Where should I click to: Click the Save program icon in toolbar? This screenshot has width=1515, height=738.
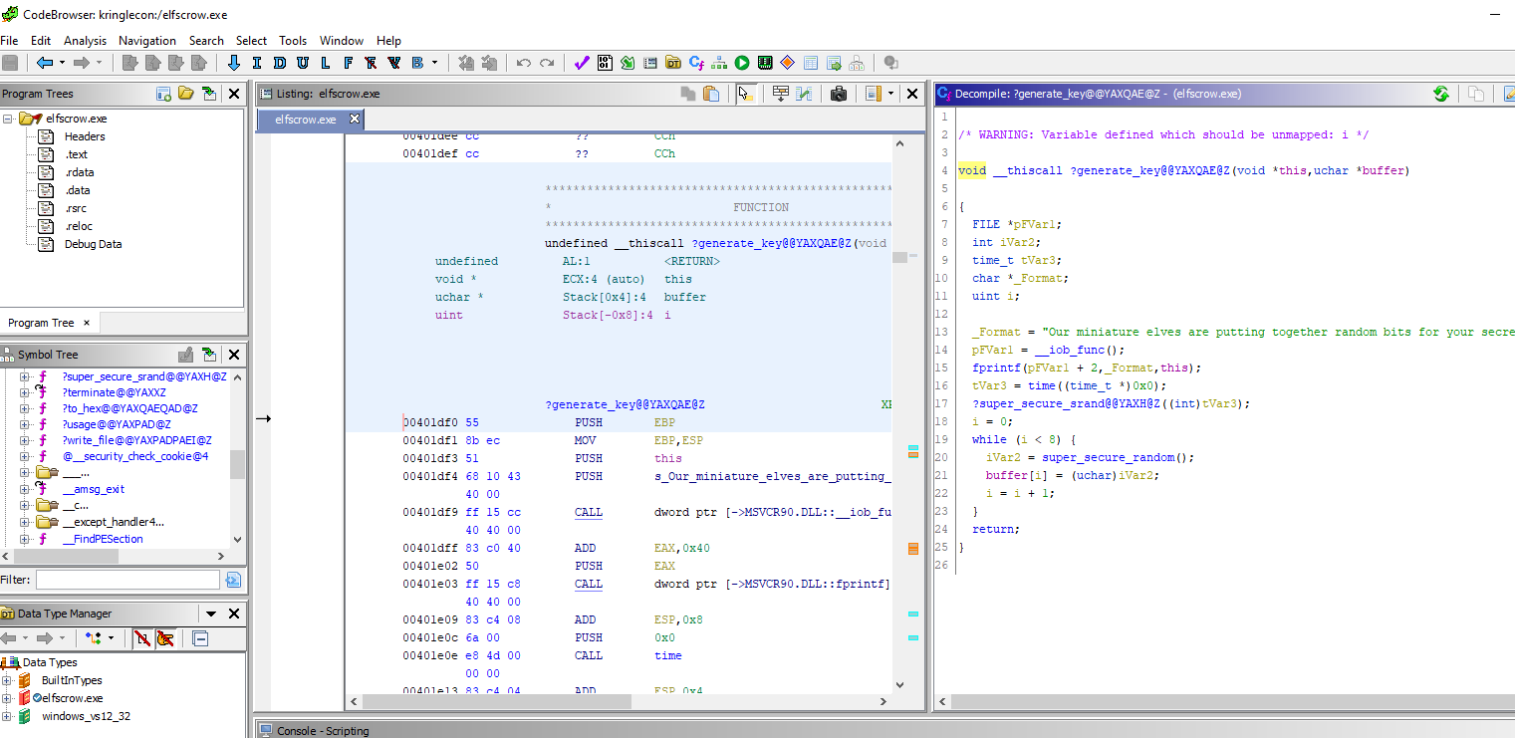[x=10, y=63]
